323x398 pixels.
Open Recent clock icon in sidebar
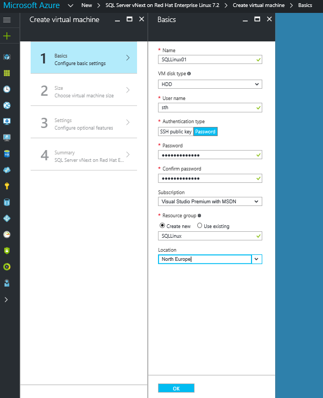[x=7, y=89]
